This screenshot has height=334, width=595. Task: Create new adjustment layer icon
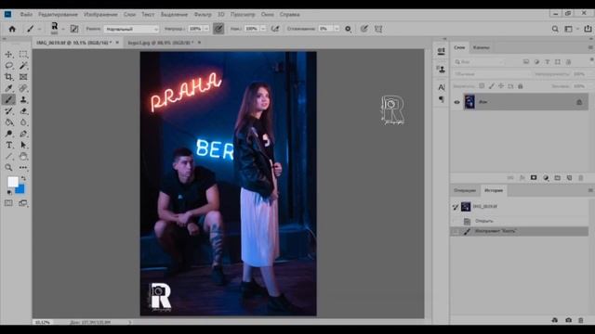tap(546, 177)
